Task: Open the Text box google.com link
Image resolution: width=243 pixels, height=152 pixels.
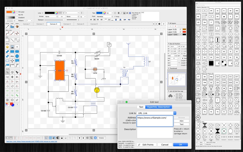Action: 32,141
